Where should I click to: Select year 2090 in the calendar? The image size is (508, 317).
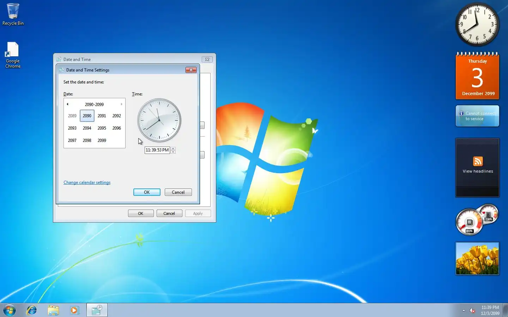(x=87, y=116)
